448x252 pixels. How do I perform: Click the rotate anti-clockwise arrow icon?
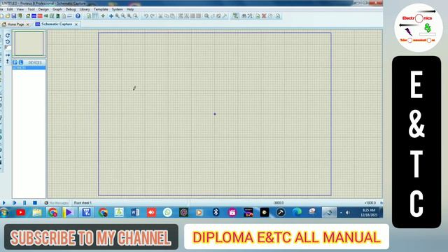(8, 42)
